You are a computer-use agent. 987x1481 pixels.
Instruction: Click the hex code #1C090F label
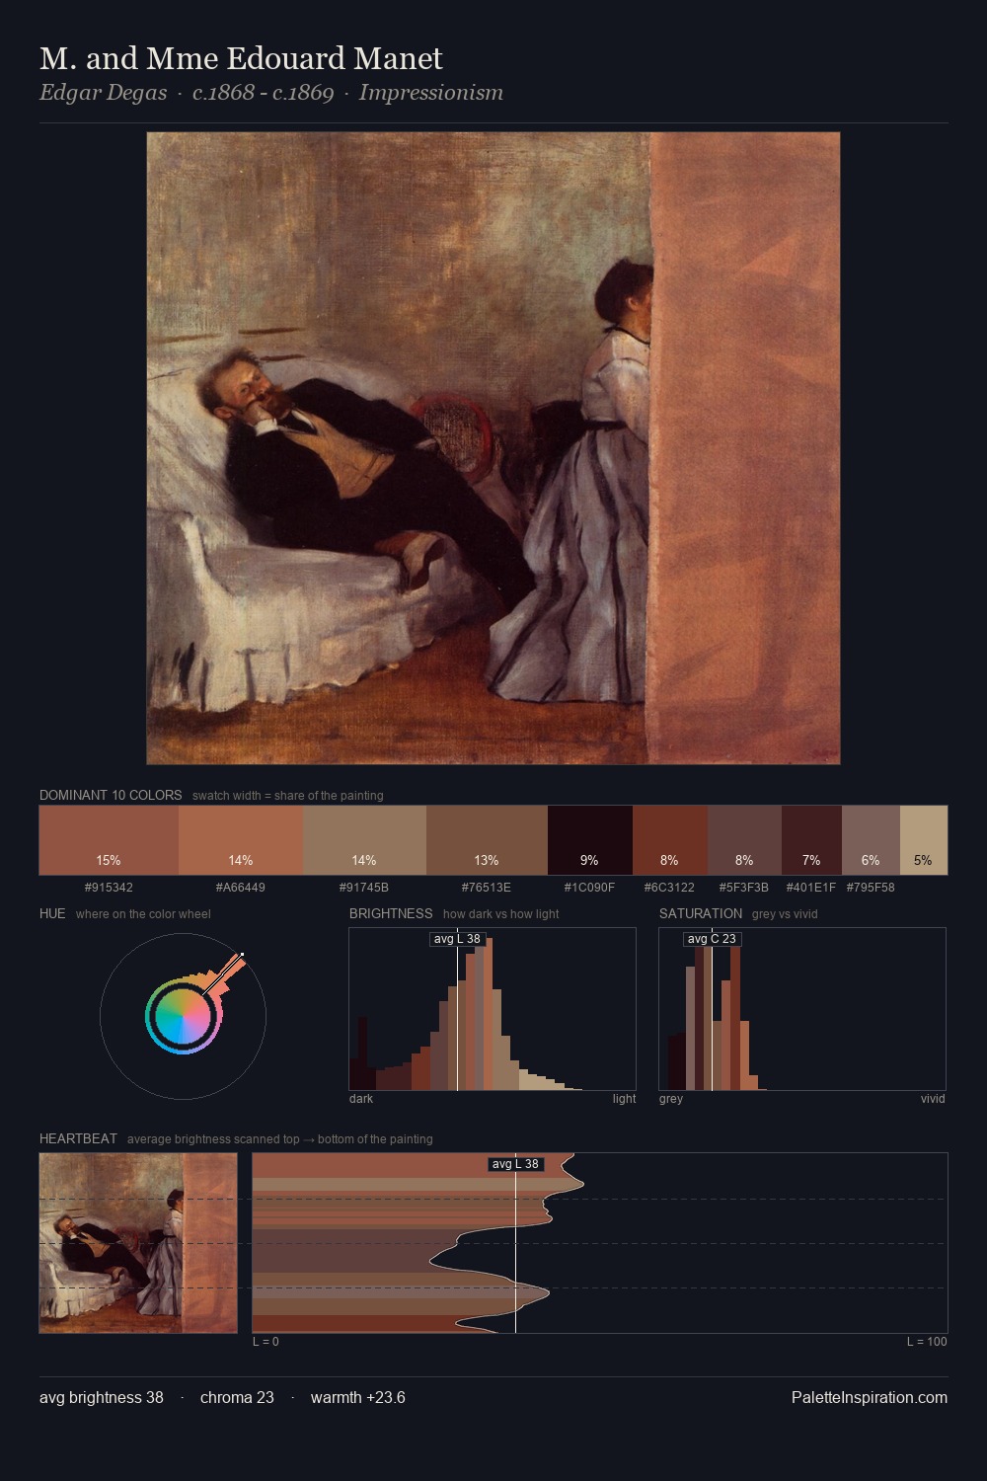pyautogui.click(x=589, y=888)
